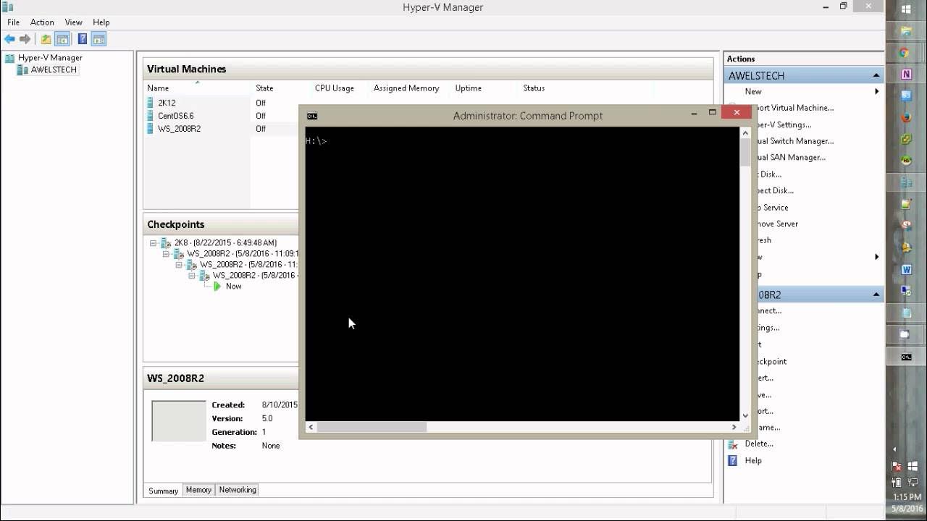
Task: Collapse the 2K8 checkpoint tree node
Action: coord(153,243)
